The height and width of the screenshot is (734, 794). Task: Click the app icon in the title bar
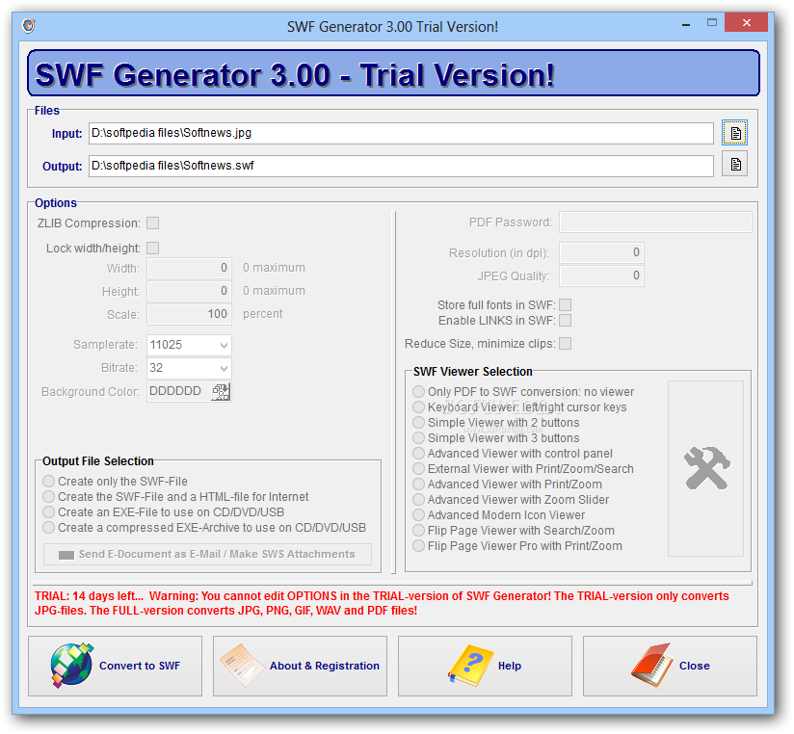(x=29, y=25)
